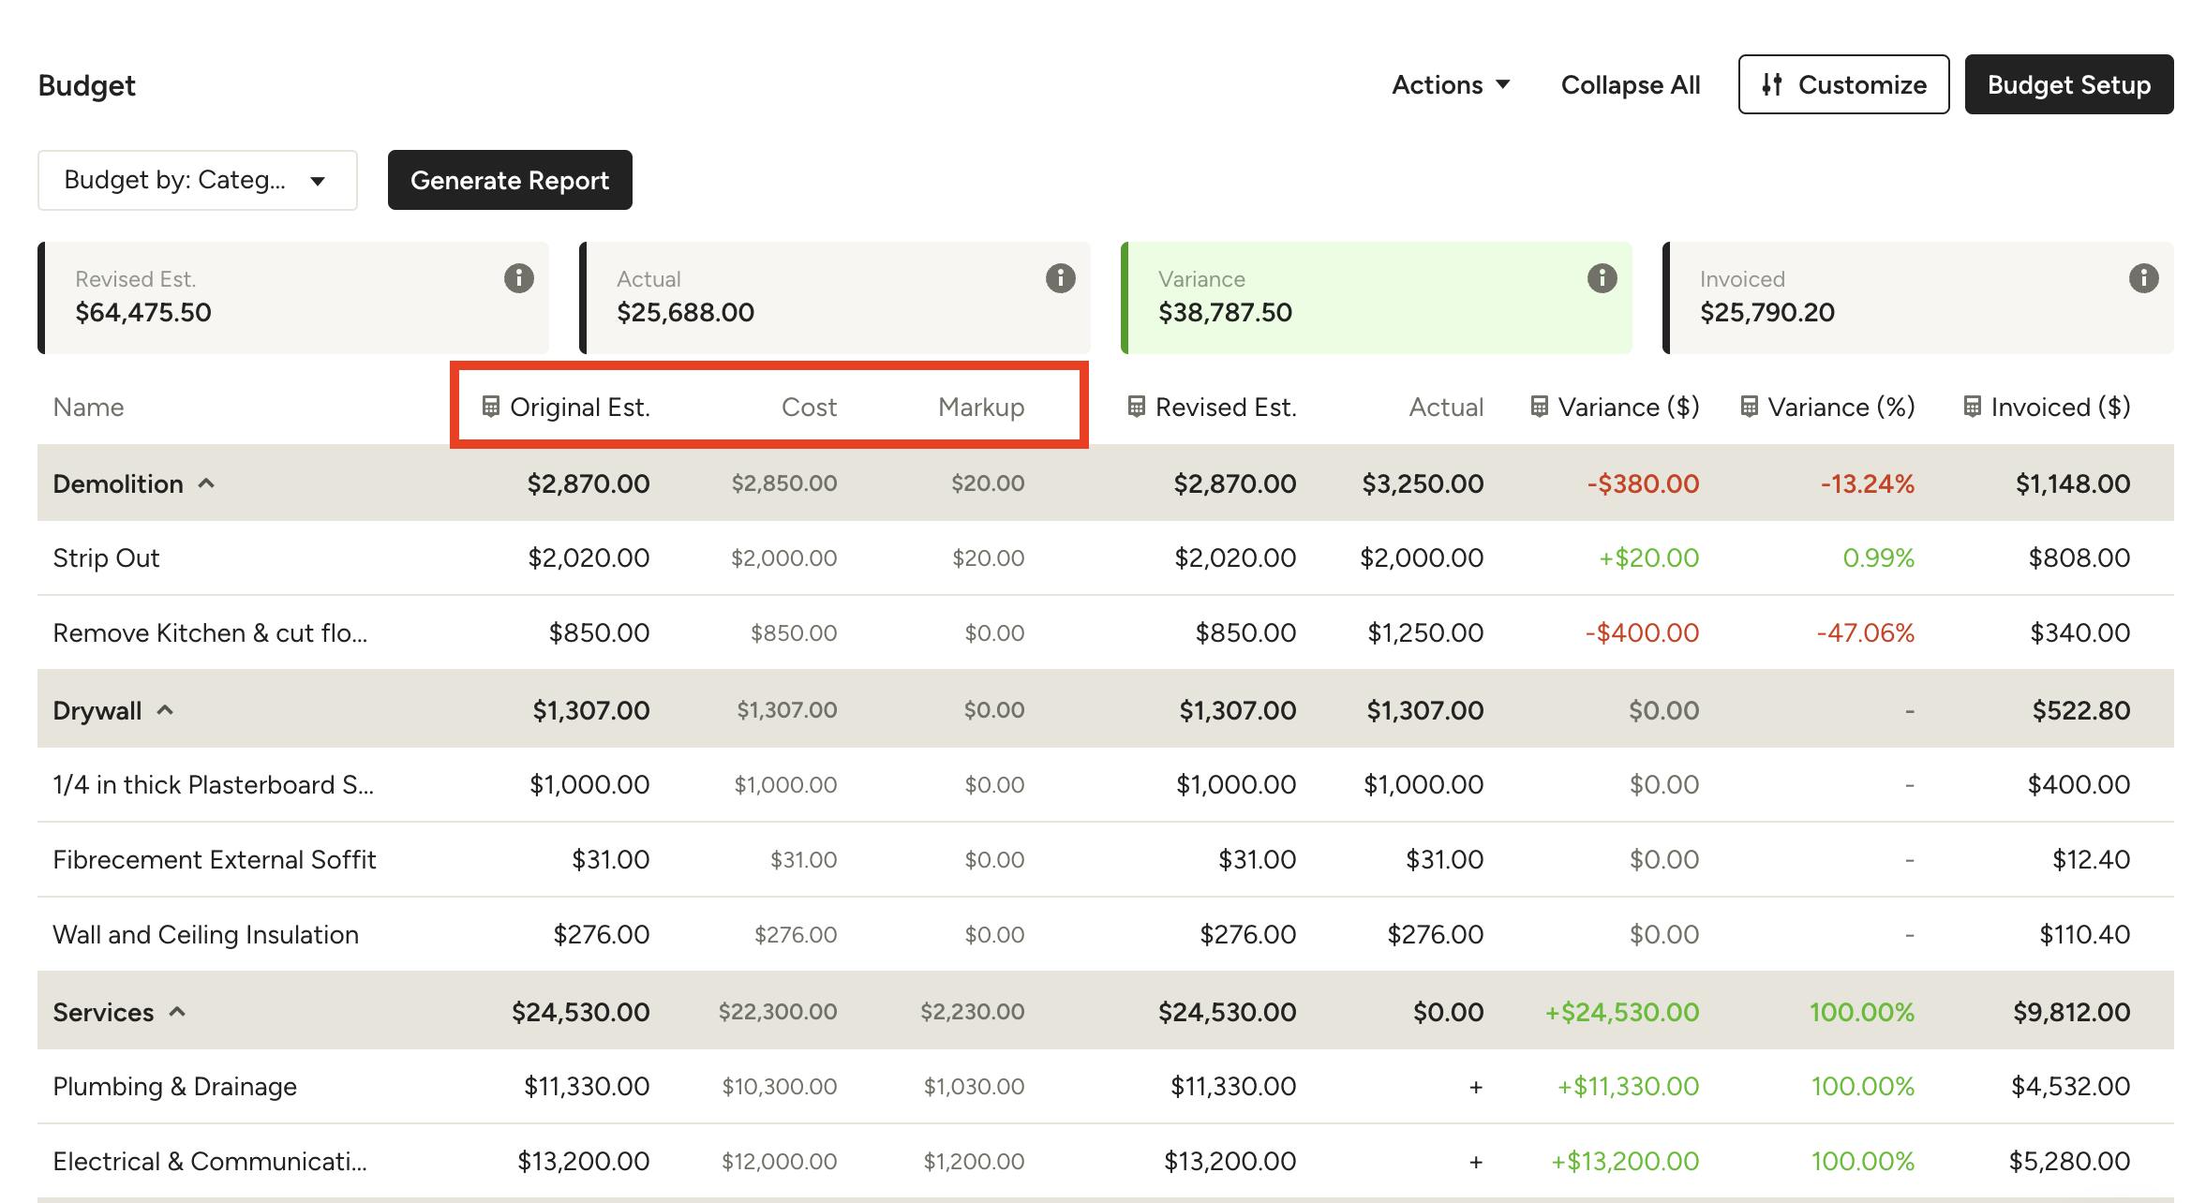Viewport: 2191px width, 1203px height.
Task: Click calculator icon beside Invoiced ($) header
Action: click(x=1972, y=407)
